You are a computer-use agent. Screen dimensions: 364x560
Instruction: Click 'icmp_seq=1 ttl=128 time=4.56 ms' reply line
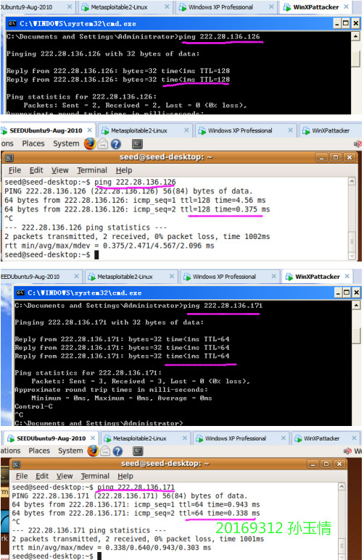pos(135,201)
